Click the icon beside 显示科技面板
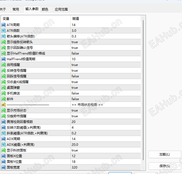 (4, 150)
